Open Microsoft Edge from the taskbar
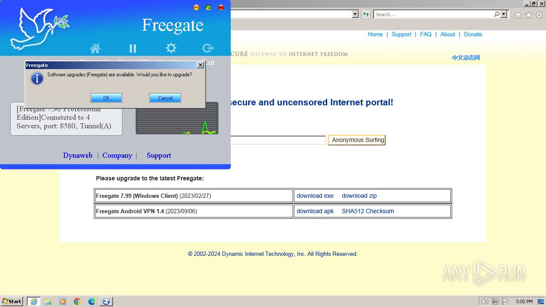The image size is (546, 307). (92, 301)
